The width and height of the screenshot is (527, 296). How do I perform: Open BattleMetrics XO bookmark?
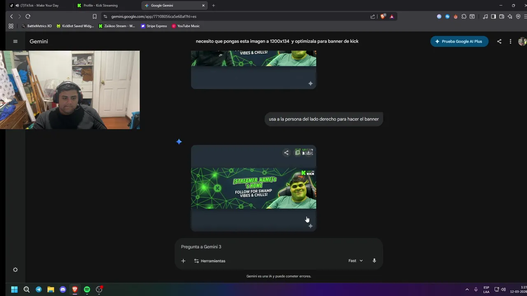[37, 26]
